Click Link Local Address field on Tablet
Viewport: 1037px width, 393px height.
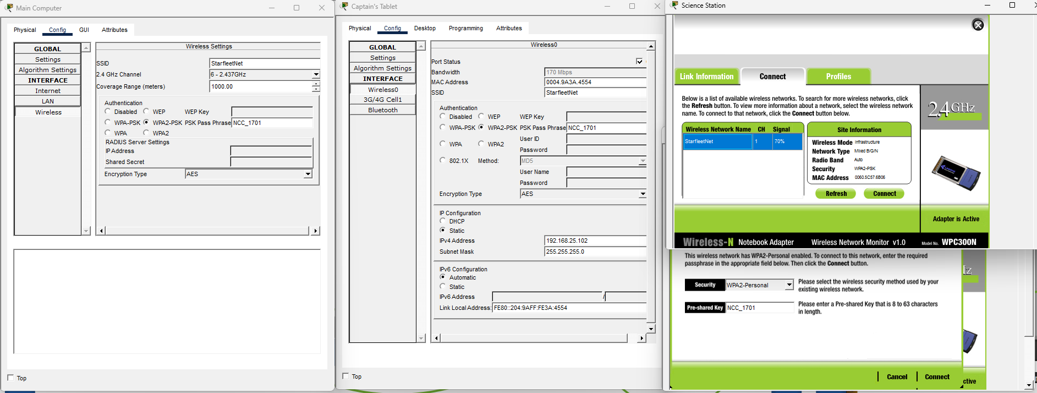[x=569, y=308]
